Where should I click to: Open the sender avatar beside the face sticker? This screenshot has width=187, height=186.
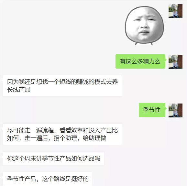pos(175,11)
